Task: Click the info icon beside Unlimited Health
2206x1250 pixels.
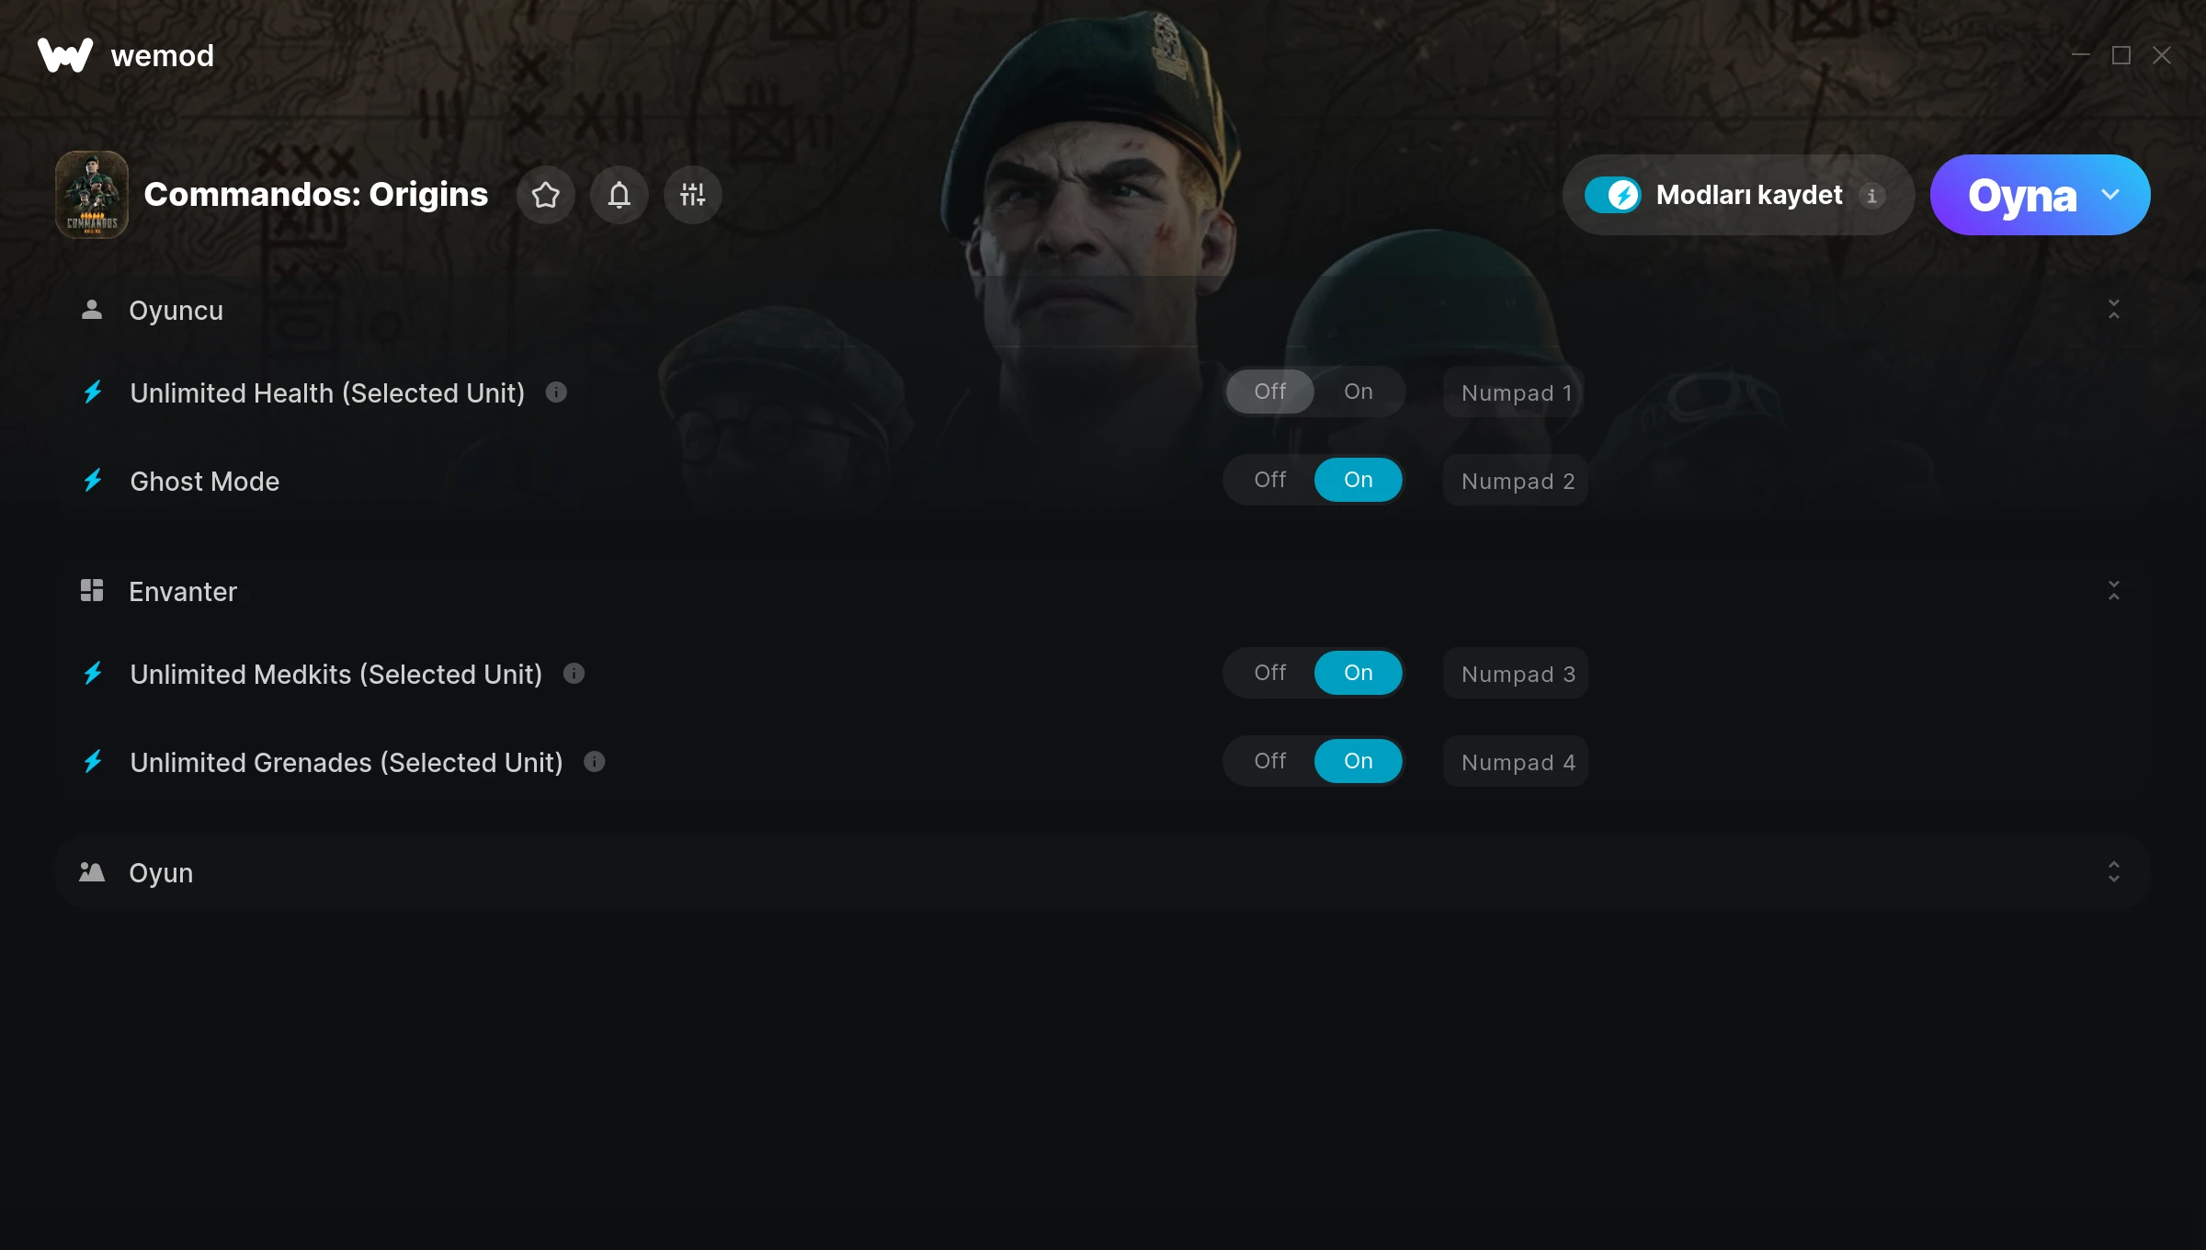Action: click(x=556, y=392)
